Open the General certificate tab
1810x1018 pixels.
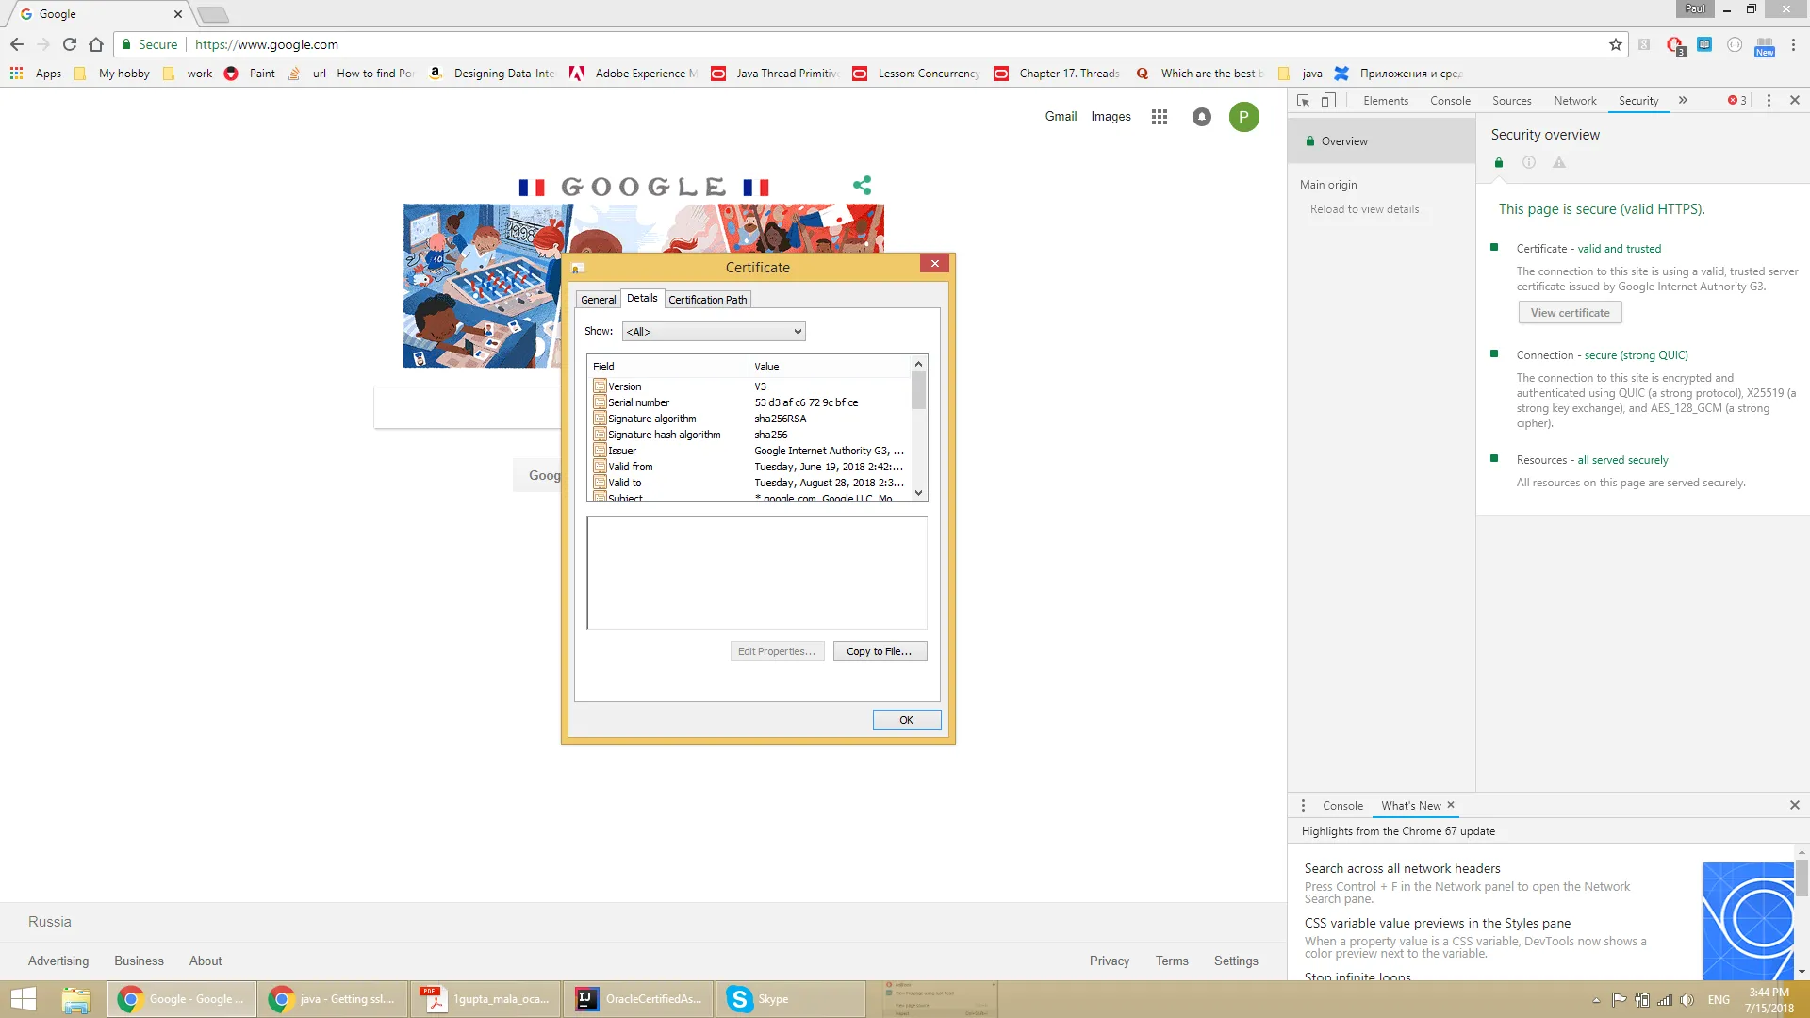[x=598, y=300]
